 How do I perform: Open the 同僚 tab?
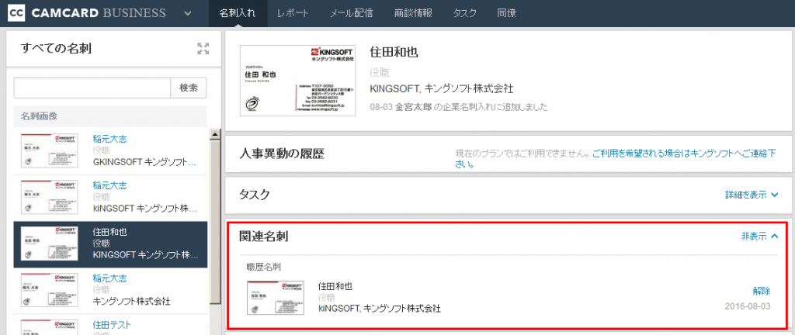click(507, 14)
